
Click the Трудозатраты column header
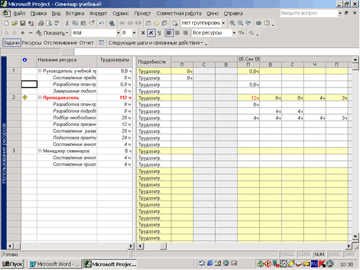click(114, 62)
